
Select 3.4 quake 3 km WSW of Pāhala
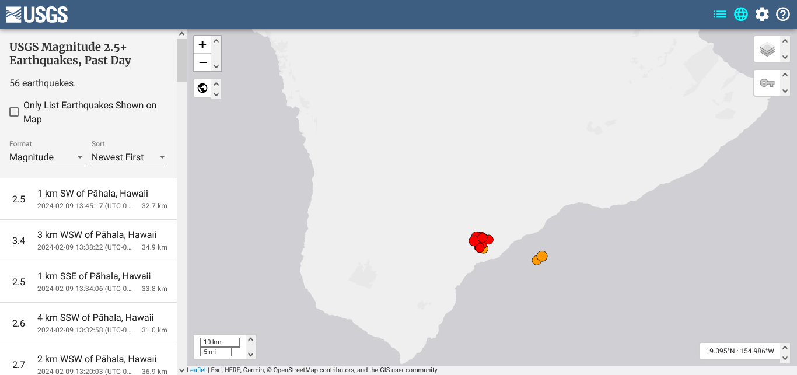pyautogui.click(x=88, y=240)
